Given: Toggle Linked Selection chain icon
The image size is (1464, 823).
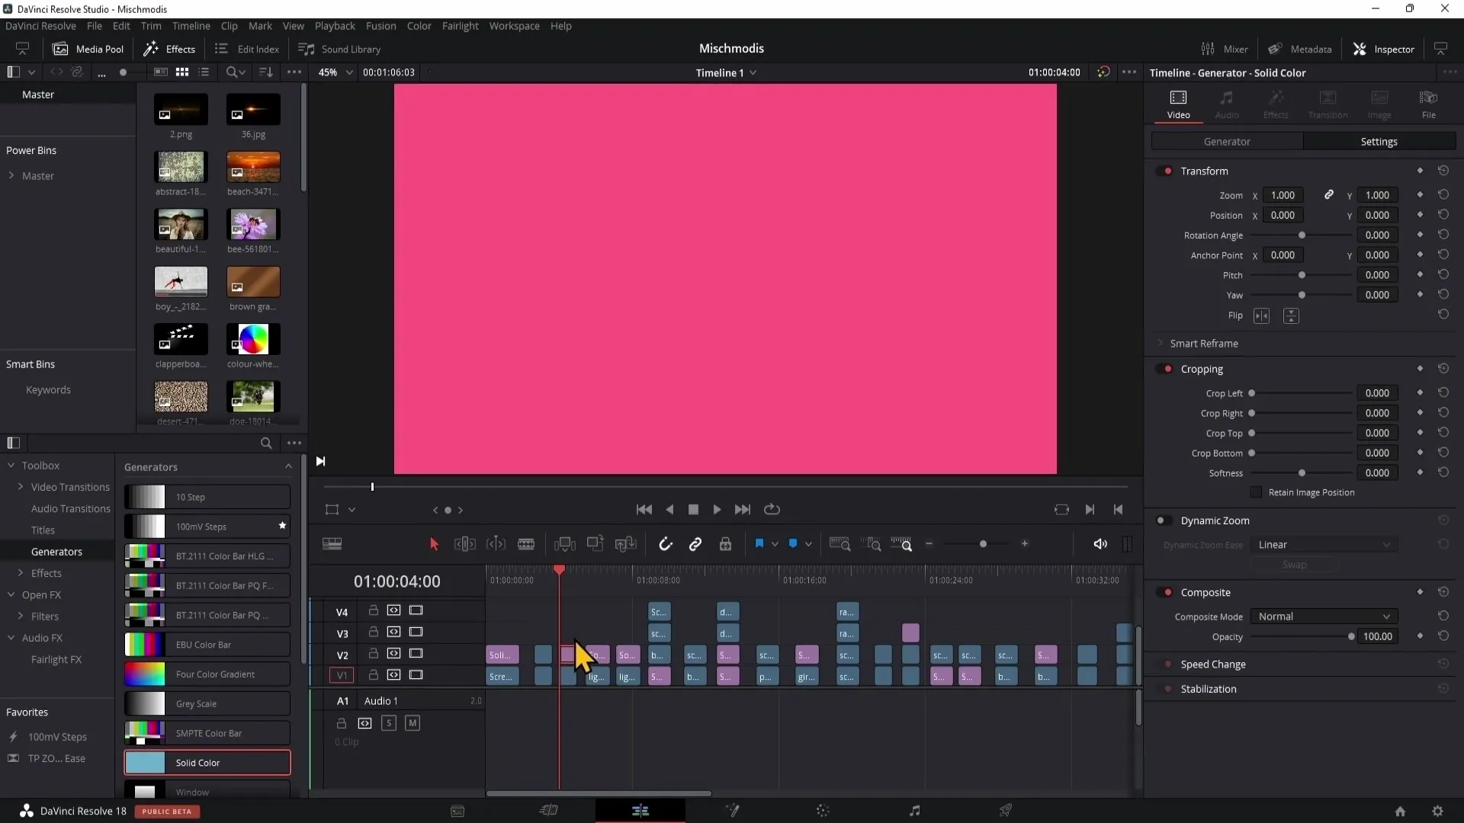Looking at the screenshot, I should 695,544.
